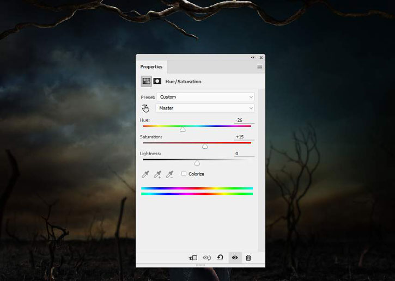Open the Preset dropdown showing Custom
Image resolution: width=395 pixels, height=281 pixels.
pyautogui.click(x=205, y=97)
